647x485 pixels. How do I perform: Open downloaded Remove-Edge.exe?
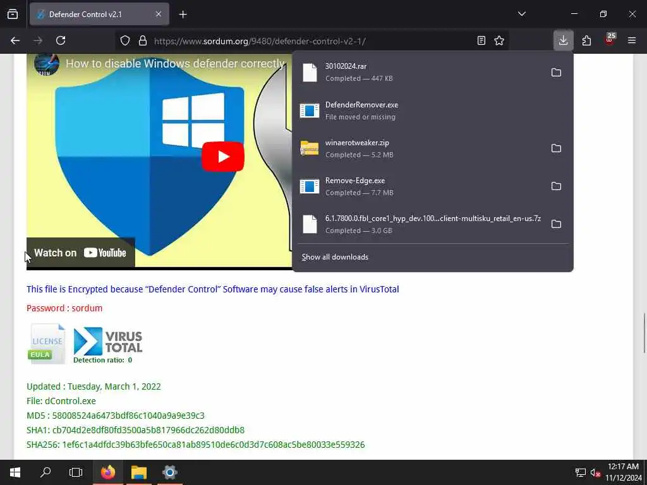click(x=421, y=186)
